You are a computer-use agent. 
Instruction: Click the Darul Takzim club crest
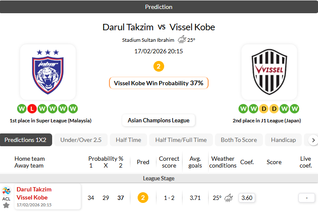pyautogui.click(x=48, y=72)
